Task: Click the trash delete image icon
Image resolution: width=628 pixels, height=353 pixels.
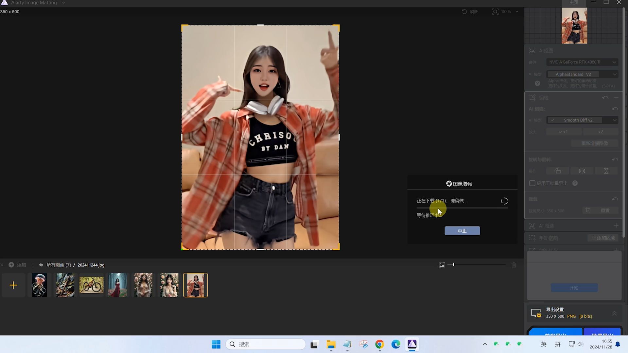Action: (x=514, y=265)
